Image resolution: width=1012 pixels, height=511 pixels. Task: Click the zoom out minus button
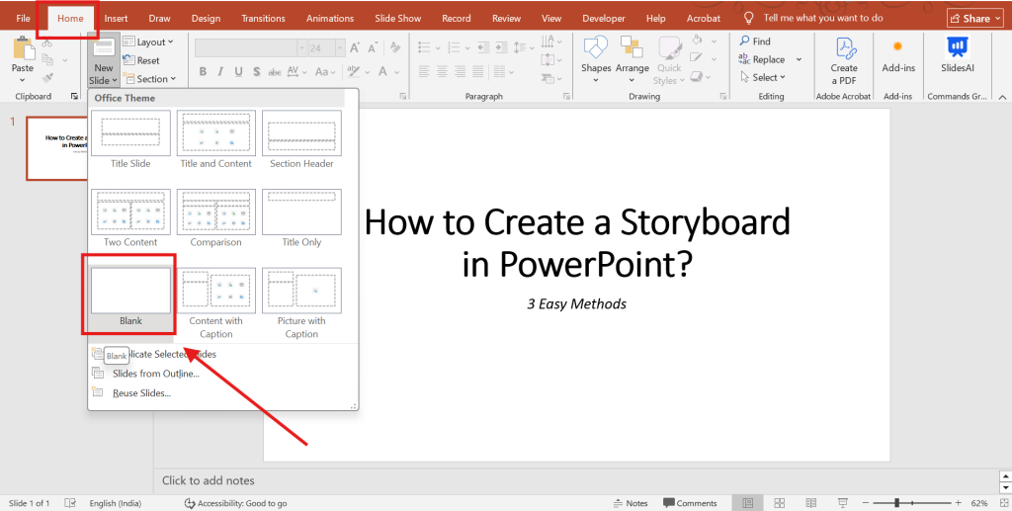[866, 503]
